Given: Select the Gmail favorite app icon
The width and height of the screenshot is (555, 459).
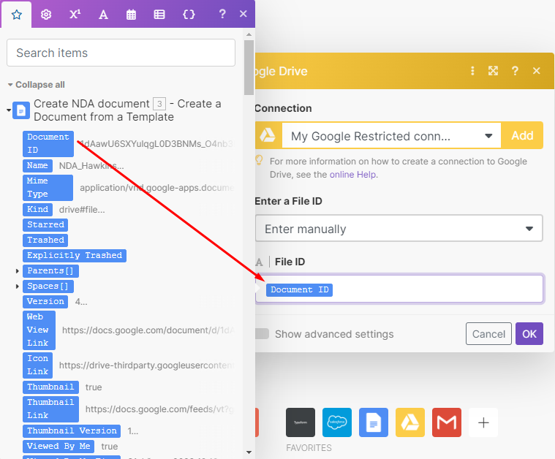Looking at the screenshot, I should pyautogui.click(x=447, y=422).
